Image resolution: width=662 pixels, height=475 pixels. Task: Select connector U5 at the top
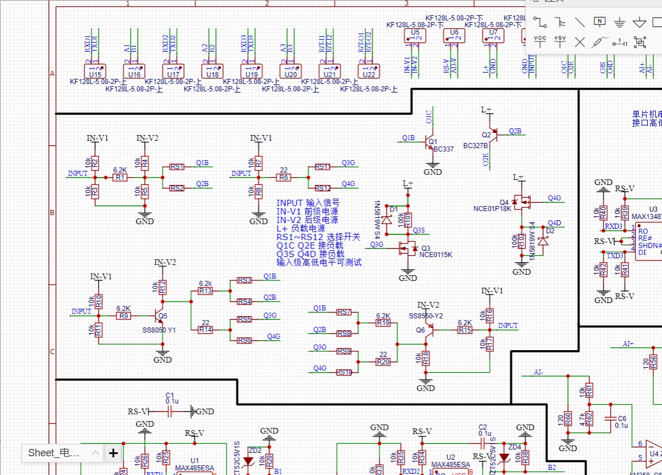(415, 35)
